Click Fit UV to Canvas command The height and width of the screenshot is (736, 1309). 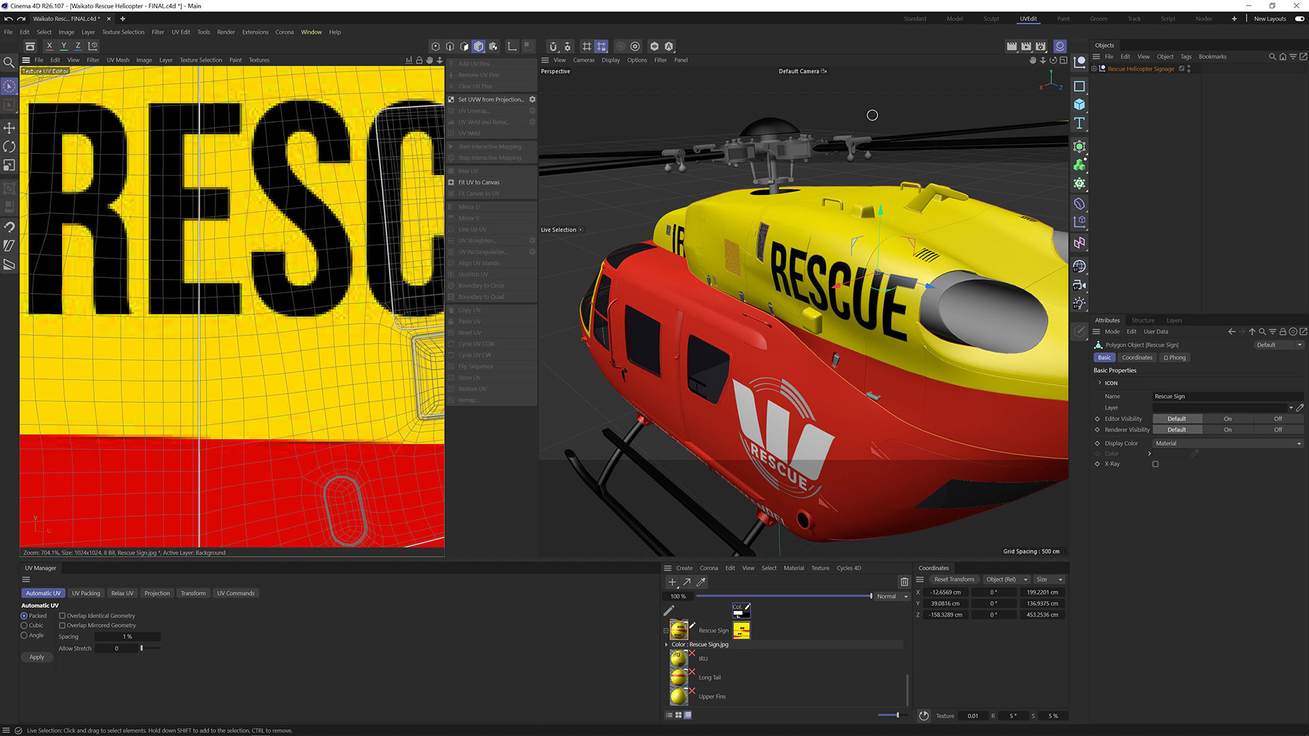pyautogui.click(x=479, y=183)
